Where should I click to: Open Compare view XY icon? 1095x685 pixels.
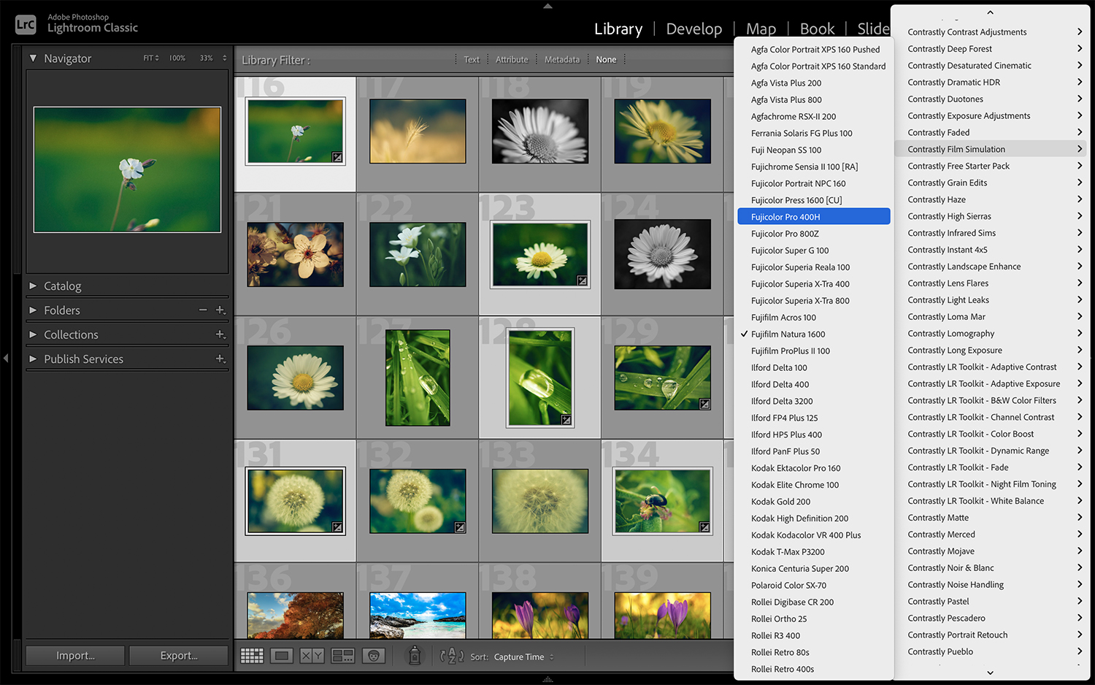[x=312, y=656]
